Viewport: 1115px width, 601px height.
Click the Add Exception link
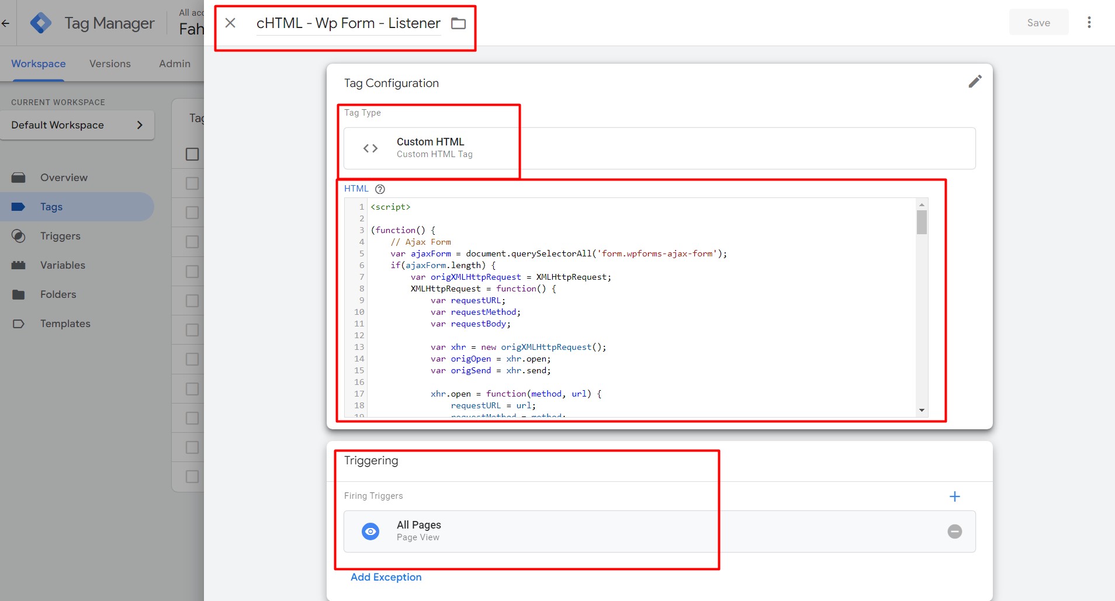coord(386,577)
